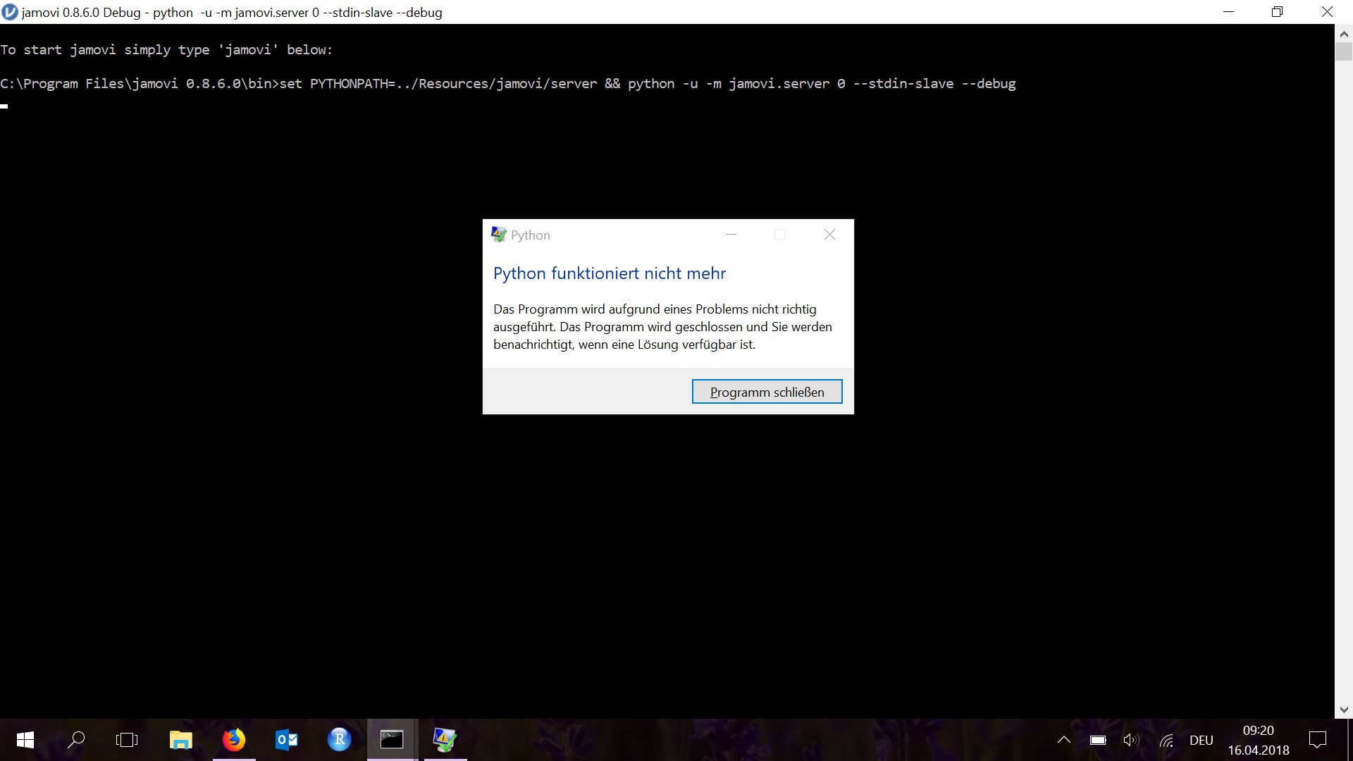Open Wi-Fi network settings in tray

(1166, 740)
